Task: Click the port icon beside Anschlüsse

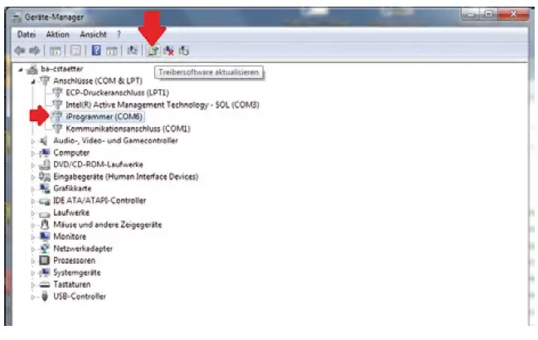Action: 45,81
